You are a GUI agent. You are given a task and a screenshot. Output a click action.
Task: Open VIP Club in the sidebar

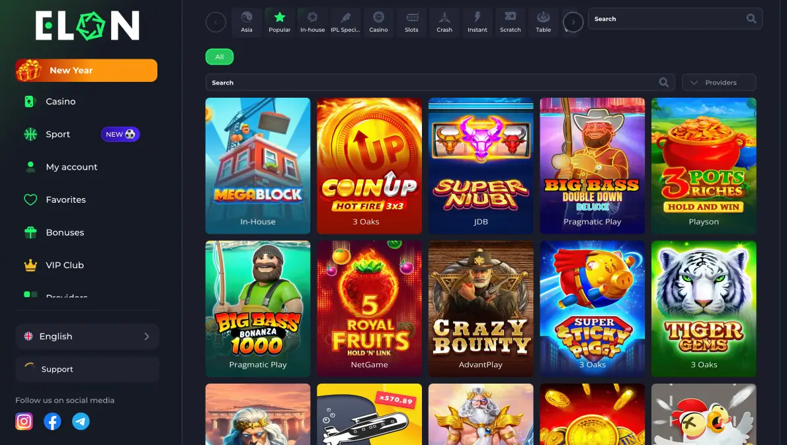(x=65, y=265)
